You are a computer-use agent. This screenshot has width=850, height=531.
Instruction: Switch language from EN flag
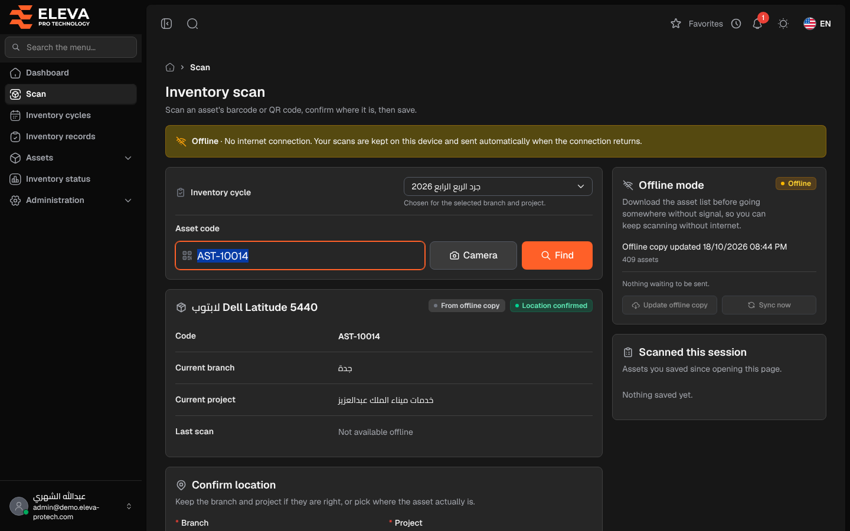click(817, 24)
